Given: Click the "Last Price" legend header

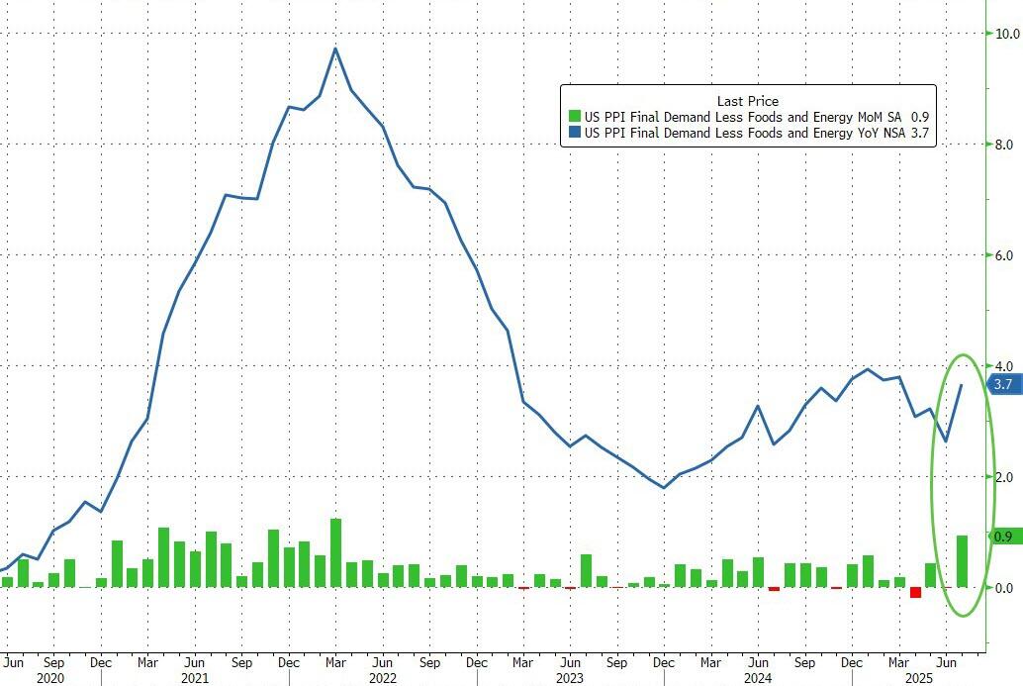Looking at the screenshot, I should [x=747, y=101].
